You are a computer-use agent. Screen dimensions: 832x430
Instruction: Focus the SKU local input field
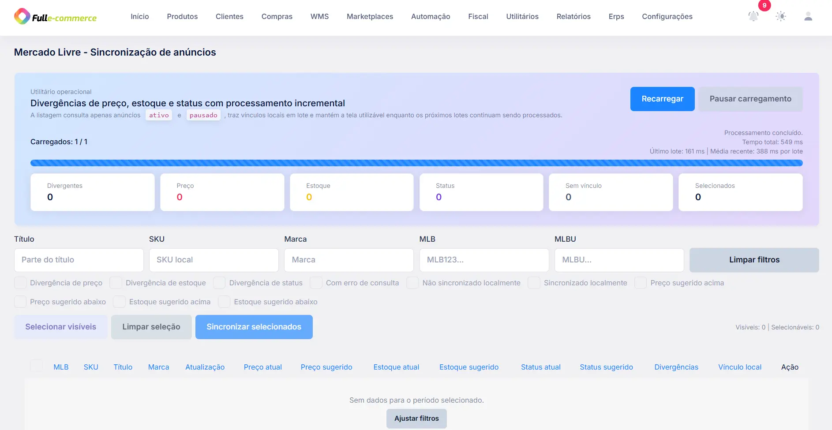click(214, 260)
